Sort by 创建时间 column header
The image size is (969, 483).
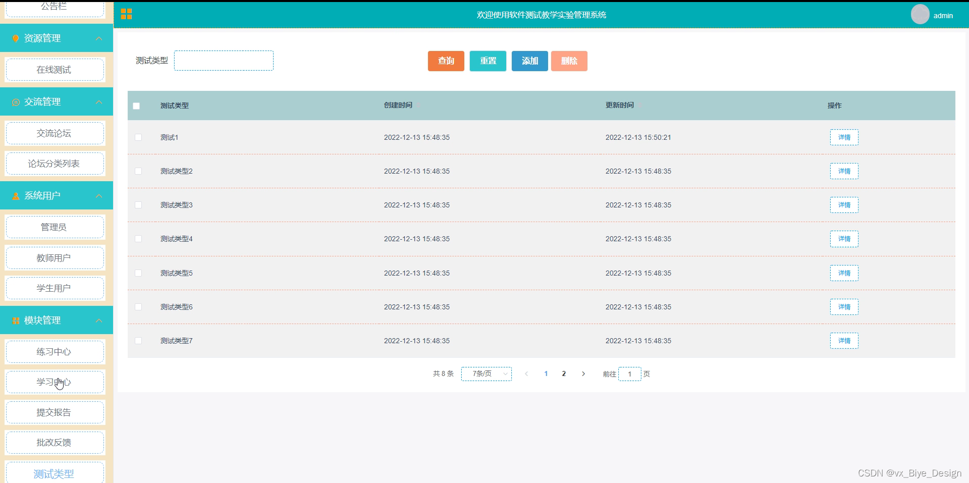(x=398, y=105)
